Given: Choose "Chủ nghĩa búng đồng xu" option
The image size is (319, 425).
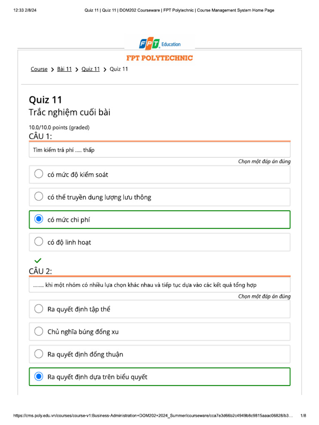Looking at the screenshot, I should [39, 332].
